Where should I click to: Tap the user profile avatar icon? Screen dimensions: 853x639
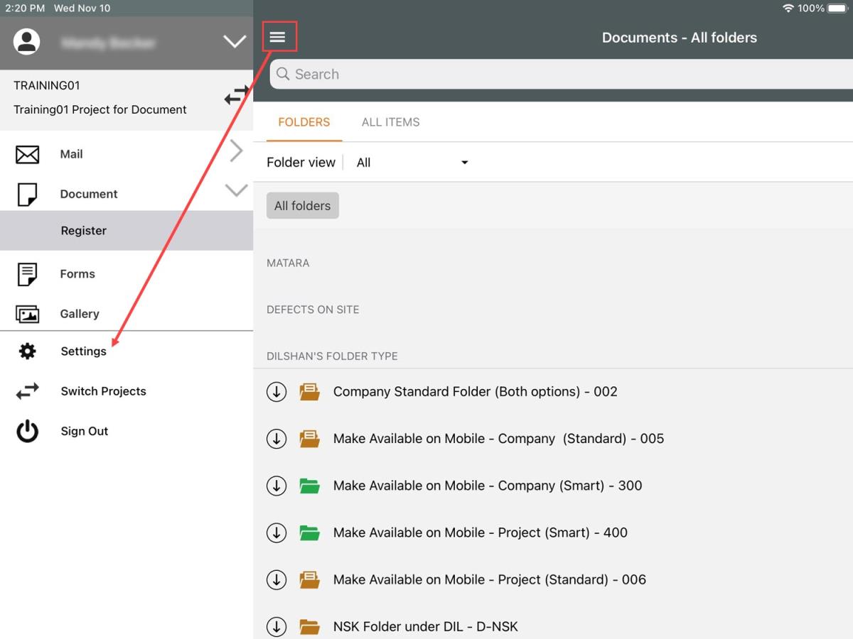[27, 41]
